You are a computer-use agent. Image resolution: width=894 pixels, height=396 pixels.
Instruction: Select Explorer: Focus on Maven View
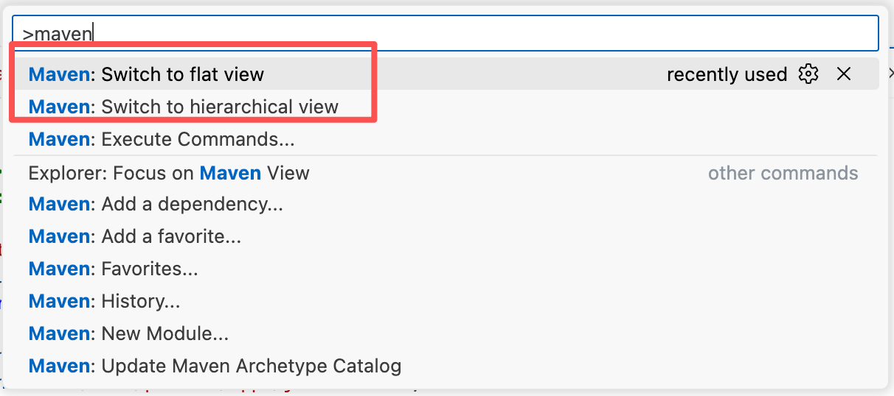click(x=169, y=173)
